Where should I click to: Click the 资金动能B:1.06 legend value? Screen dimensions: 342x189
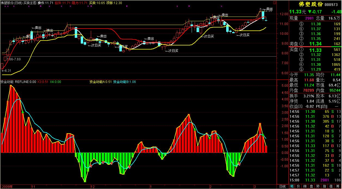pyautogui.click(x=125, y=82)
